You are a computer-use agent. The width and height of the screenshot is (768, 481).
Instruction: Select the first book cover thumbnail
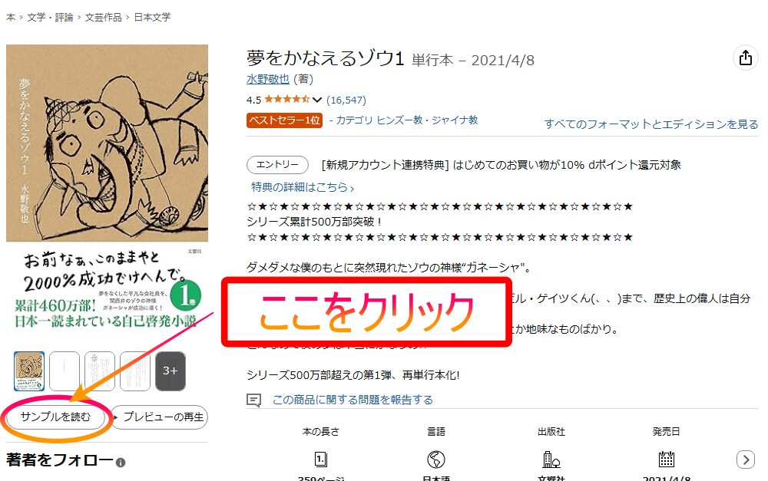tap(29, 371)
